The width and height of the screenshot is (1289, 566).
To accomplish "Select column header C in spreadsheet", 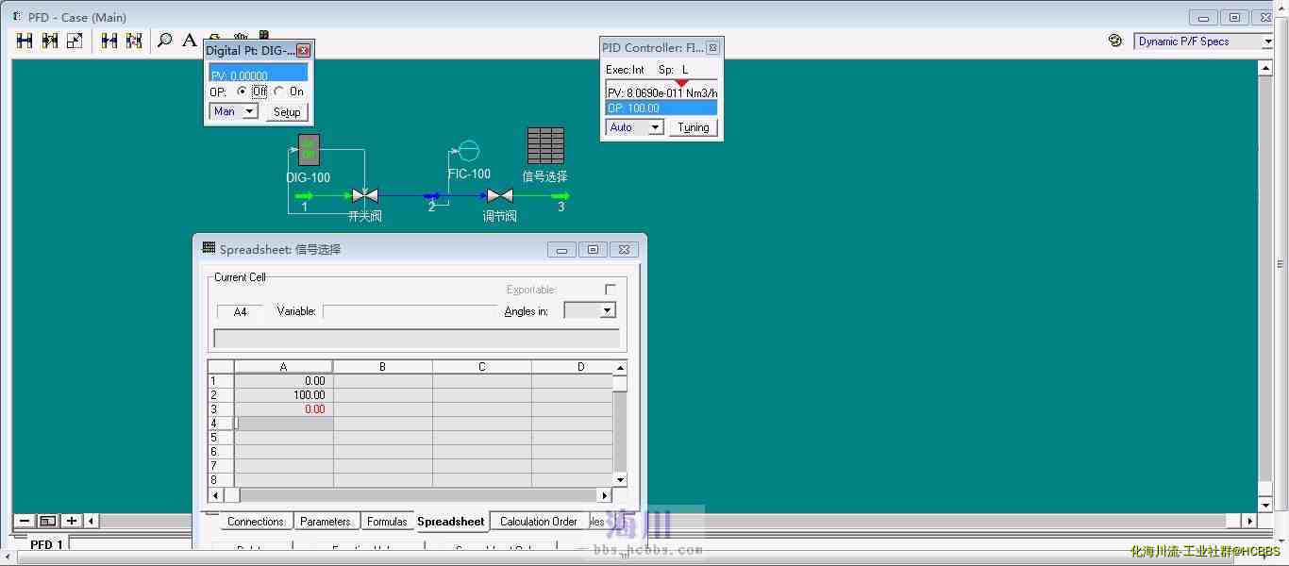I will click(482, 367).
